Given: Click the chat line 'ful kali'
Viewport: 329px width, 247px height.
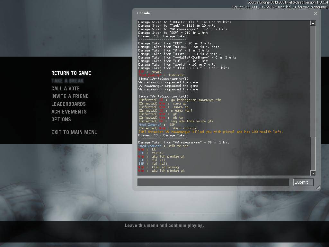Looking at the screenshot, I should [153, 164].
